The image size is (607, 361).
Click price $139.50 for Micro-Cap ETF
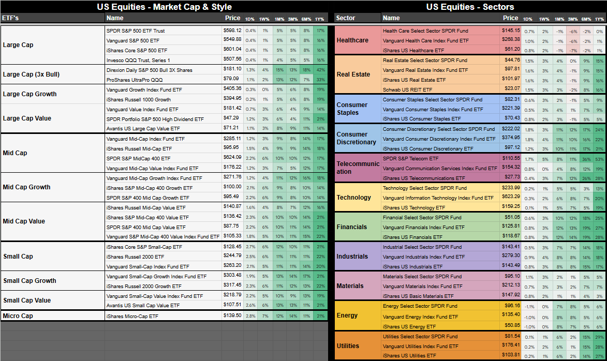232,315
